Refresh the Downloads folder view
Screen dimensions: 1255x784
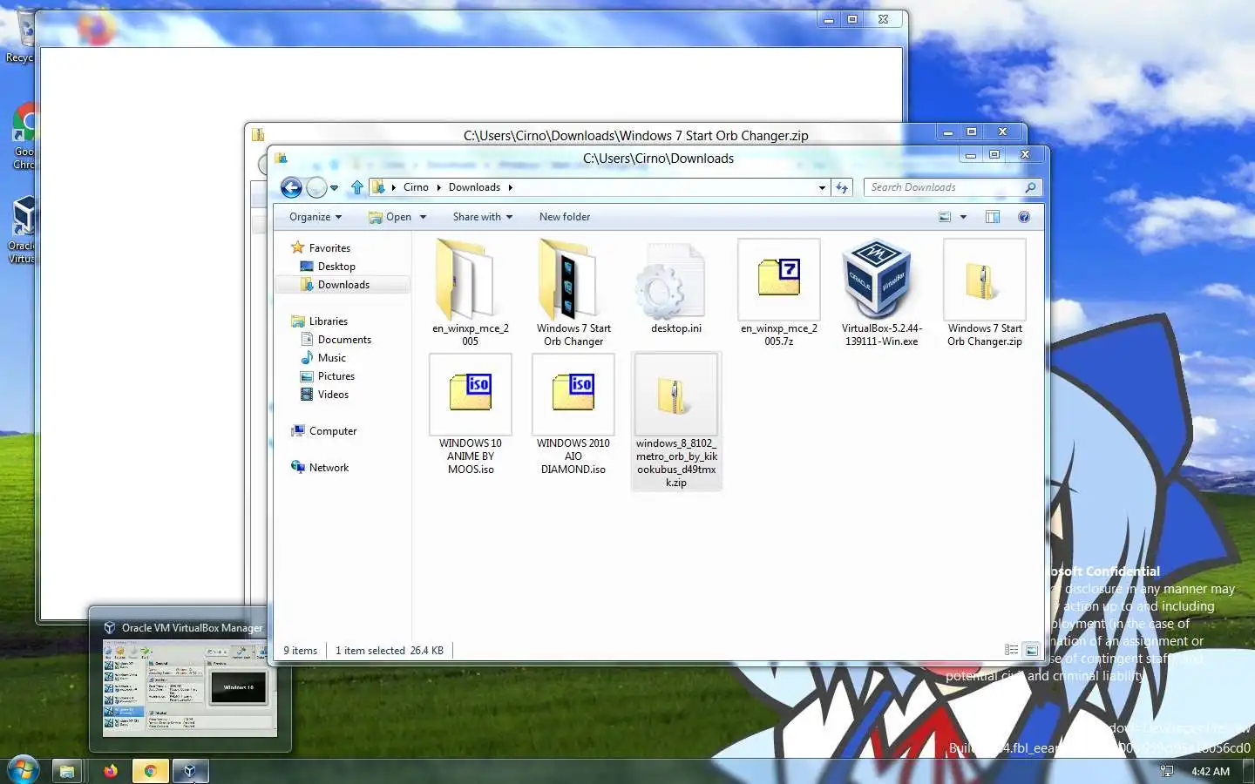[842, 187]
